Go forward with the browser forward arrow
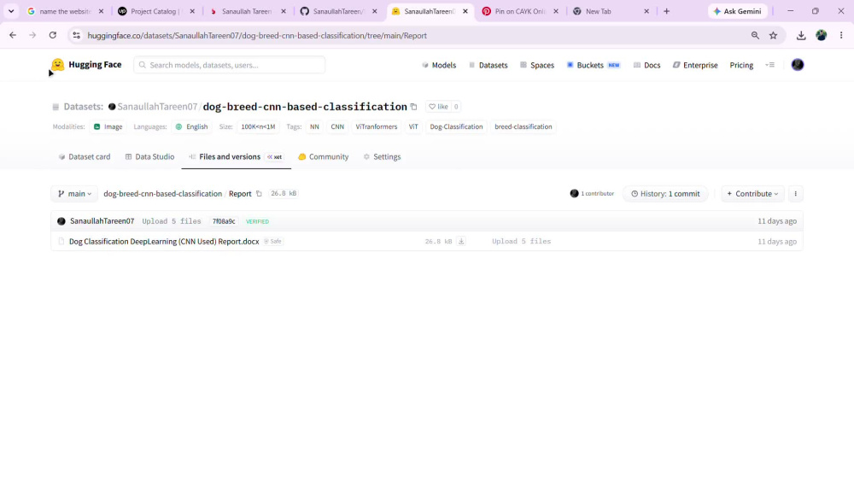Viewport: 854px width, 481px height. click(x=32, y=35)
